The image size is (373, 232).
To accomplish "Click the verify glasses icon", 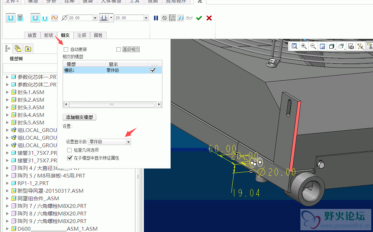I will [189, 18].
